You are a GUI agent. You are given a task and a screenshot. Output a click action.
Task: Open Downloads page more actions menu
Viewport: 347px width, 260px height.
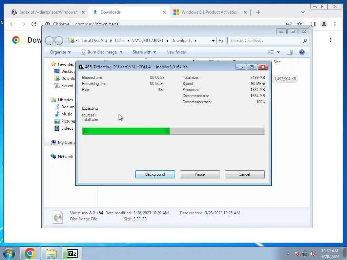tap(331, 40)
